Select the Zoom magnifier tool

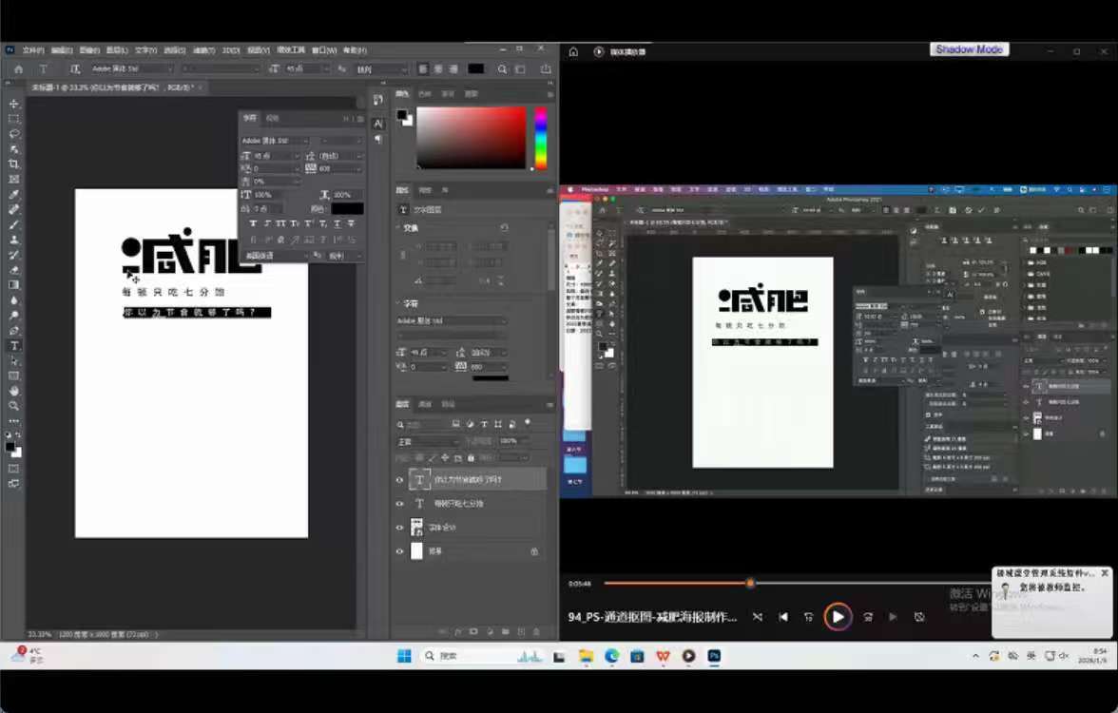[14, 406]
